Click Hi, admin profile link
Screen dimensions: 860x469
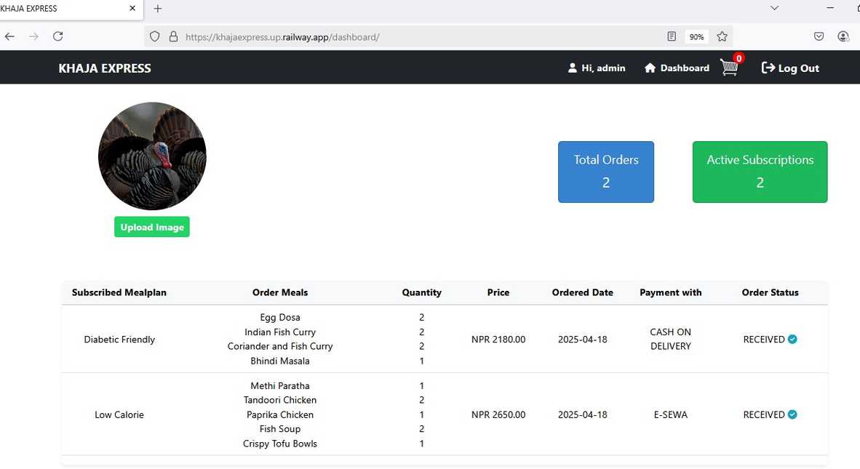click(x=596, y=68)
